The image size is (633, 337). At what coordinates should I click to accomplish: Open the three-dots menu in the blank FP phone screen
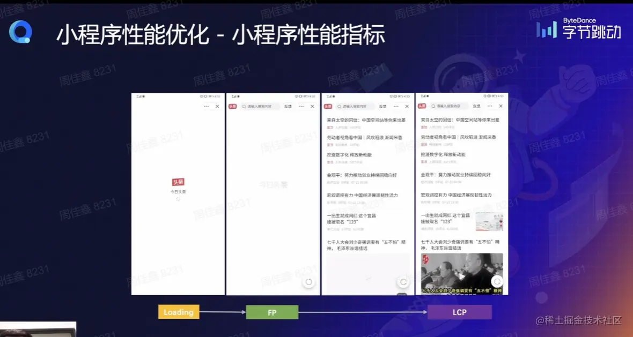pyautogui.click(x=301, y=107)
